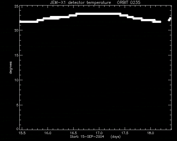Click the x-axis tick label 15.5
Viewport: 177px width, 141px height.
coord(22,133)
